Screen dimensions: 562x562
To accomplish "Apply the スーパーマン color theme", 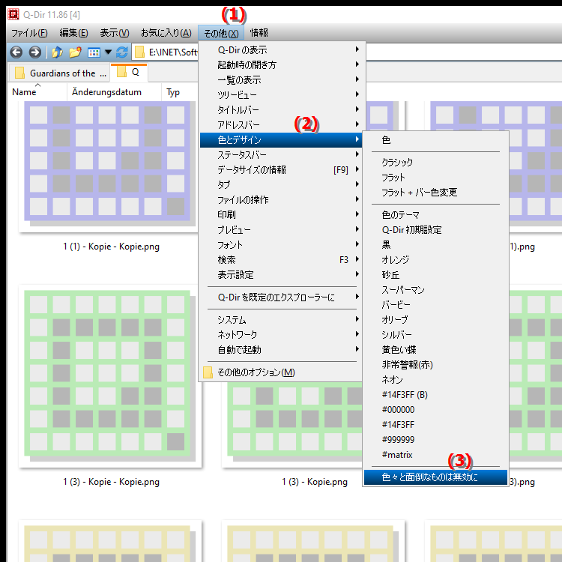I will coord(435,289).
